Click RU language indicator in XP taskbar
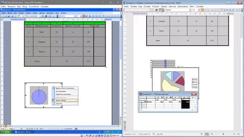This screenshot has width=244, height=137. coord(100,132)
